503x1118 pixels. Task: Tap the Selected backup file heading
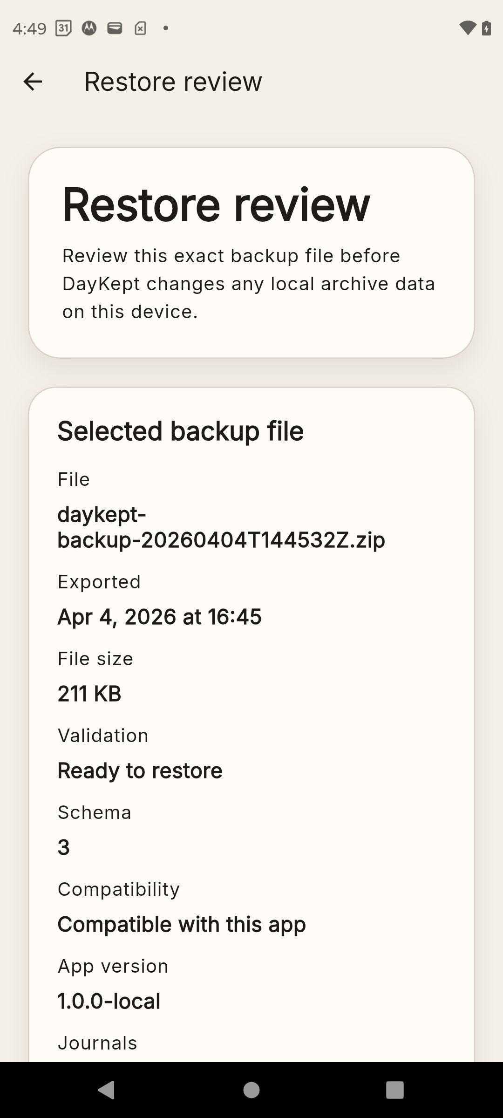click(x=180, y=431)
